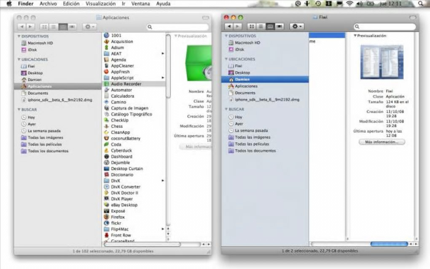
Task: Collapse Previsualización triangle in Fiwi window
Action: (x=355, y=36)
